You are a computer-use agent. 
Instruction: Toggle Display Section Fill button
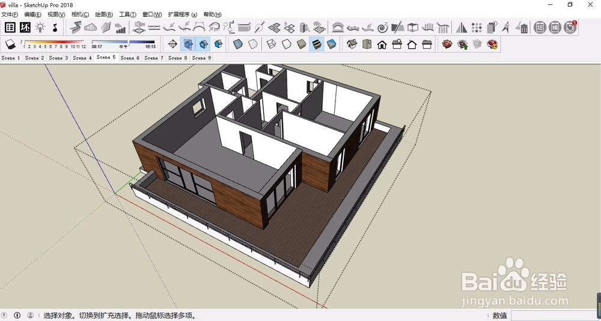click(219, 44)
